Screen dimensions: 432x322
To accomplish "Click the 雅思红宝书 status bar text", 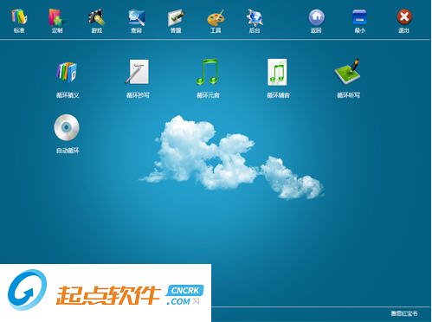I will tap(404, 313).
